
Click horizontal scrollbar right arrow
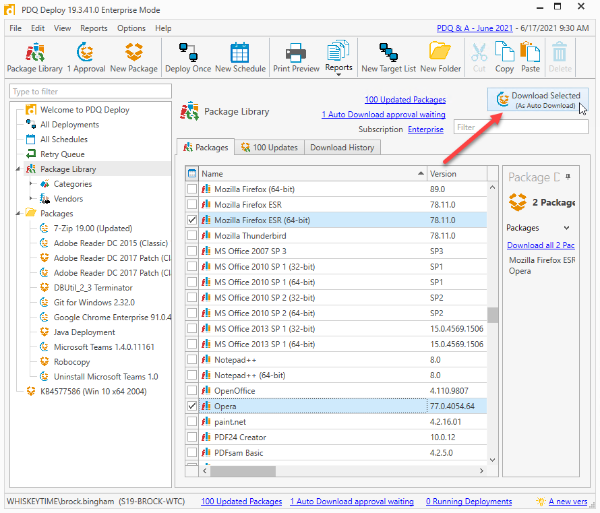[x=481, y=471]
